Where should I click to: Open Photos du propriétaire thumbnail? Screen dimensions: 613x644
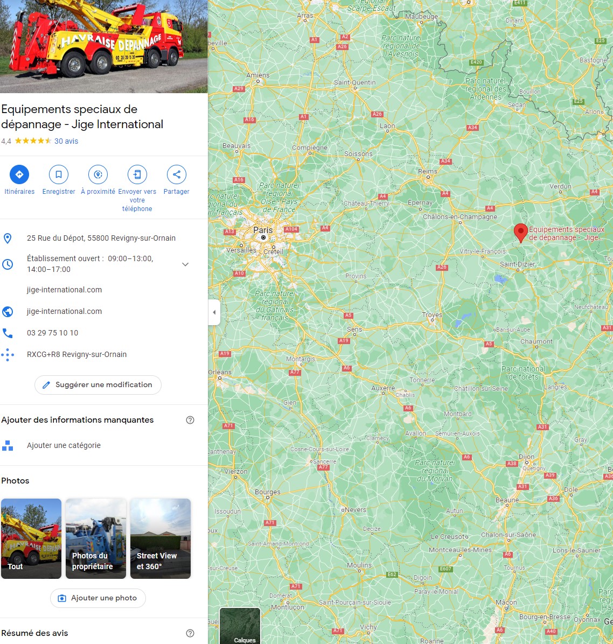click(x=96, y=538)
